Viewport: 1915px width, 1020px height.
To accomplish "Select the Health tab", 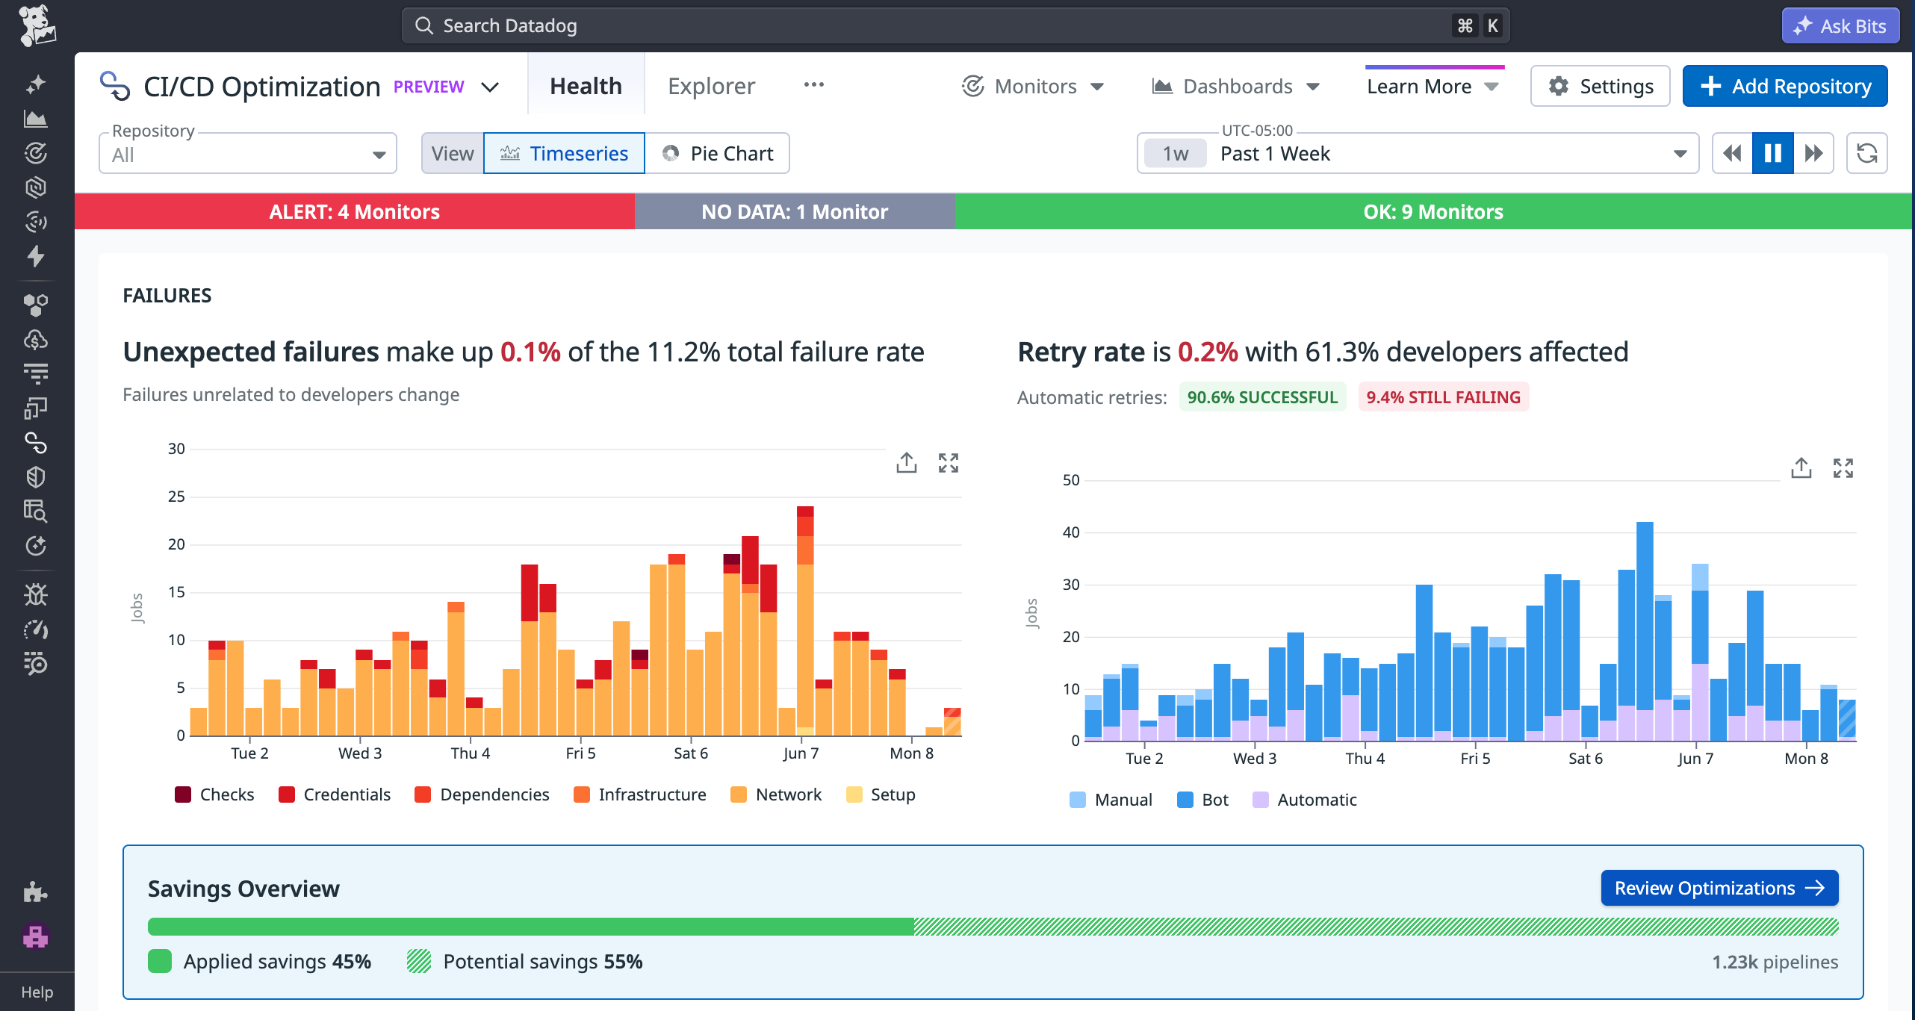I will tap(586, 86).
